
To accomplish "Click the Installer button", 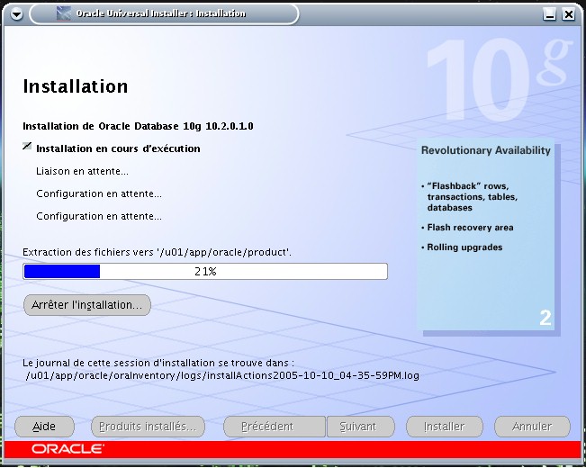I will point(445,427).
